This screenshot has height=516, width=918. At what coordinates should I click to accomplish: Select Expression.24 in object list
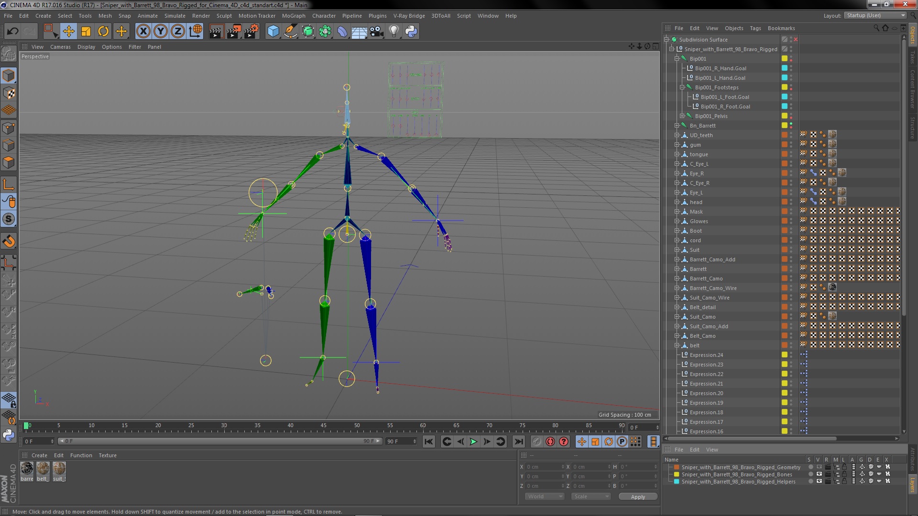point(706,355)
